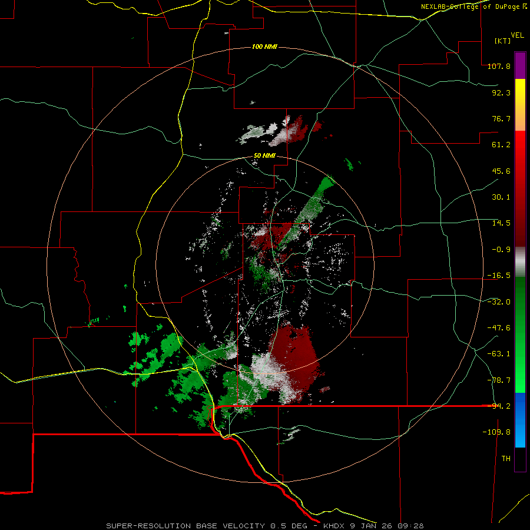Screen dimensions: 530x530
Task: Click the VEL legend title
Action: click(517, 35)
